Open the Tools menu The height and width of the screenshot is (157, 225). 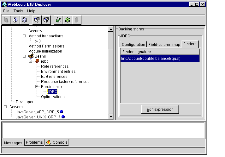pyautogui.click(x=18, y=11)
